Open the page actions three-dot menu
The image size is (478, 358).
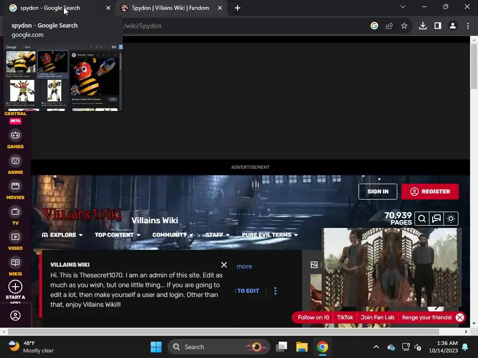pos(275,291)
